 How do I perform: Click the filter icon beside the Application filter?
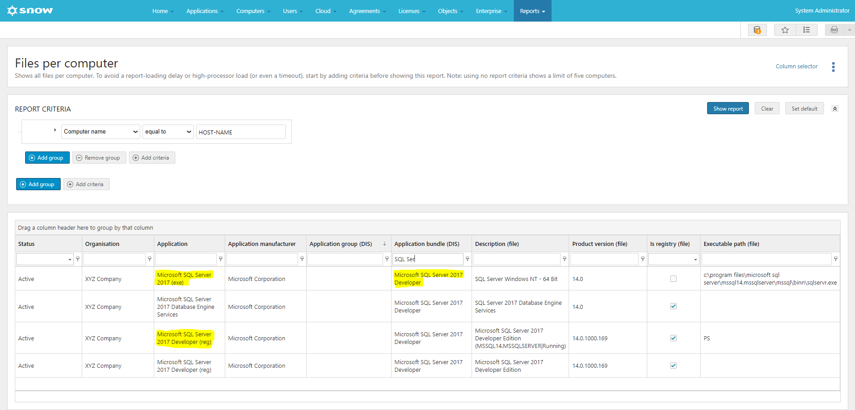221,259
